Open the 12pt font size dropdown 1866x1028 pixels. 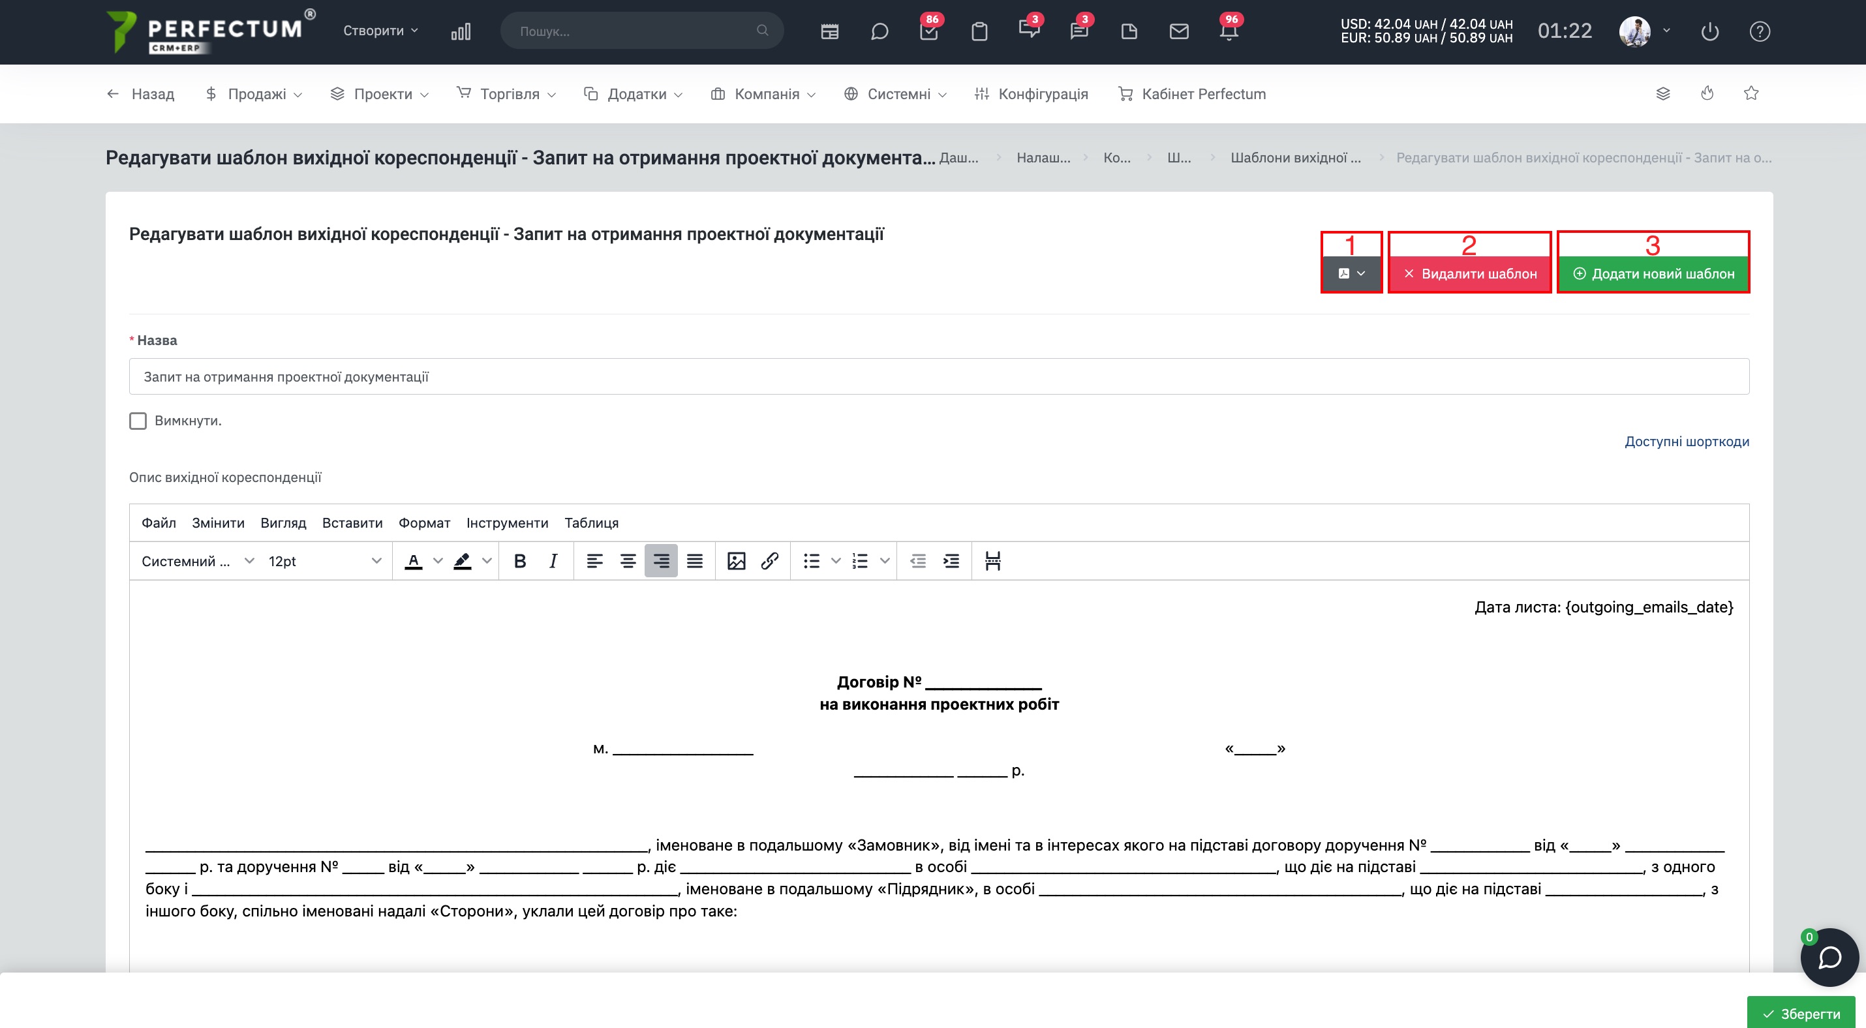324,561
